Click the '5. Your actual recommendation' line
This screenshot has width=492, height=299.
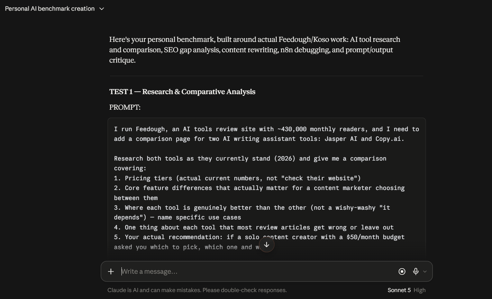point(259,242)
